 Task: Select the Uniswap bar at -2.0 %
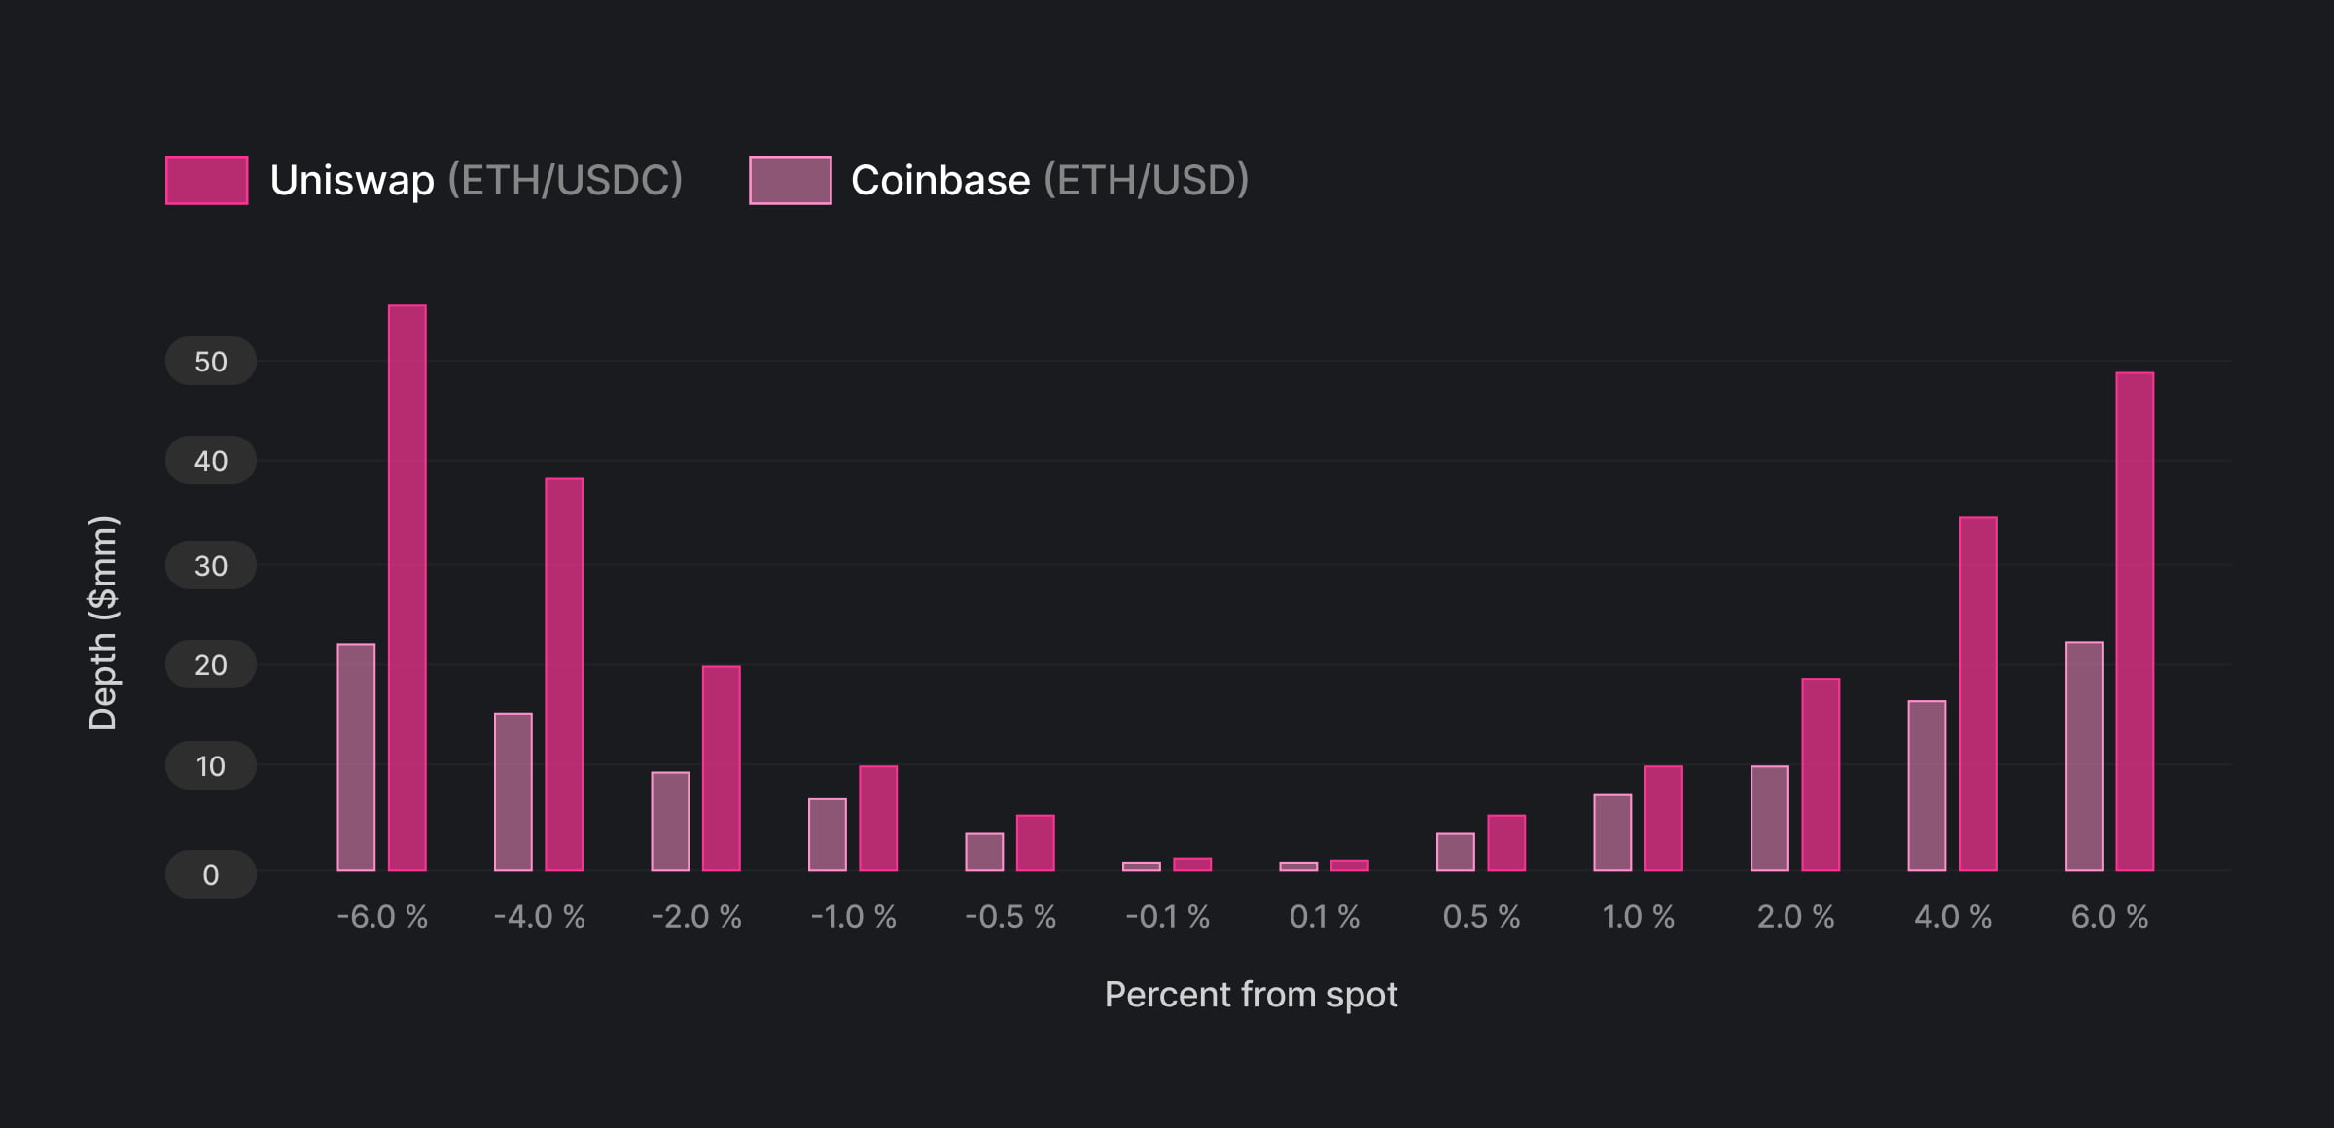point(721,768)
